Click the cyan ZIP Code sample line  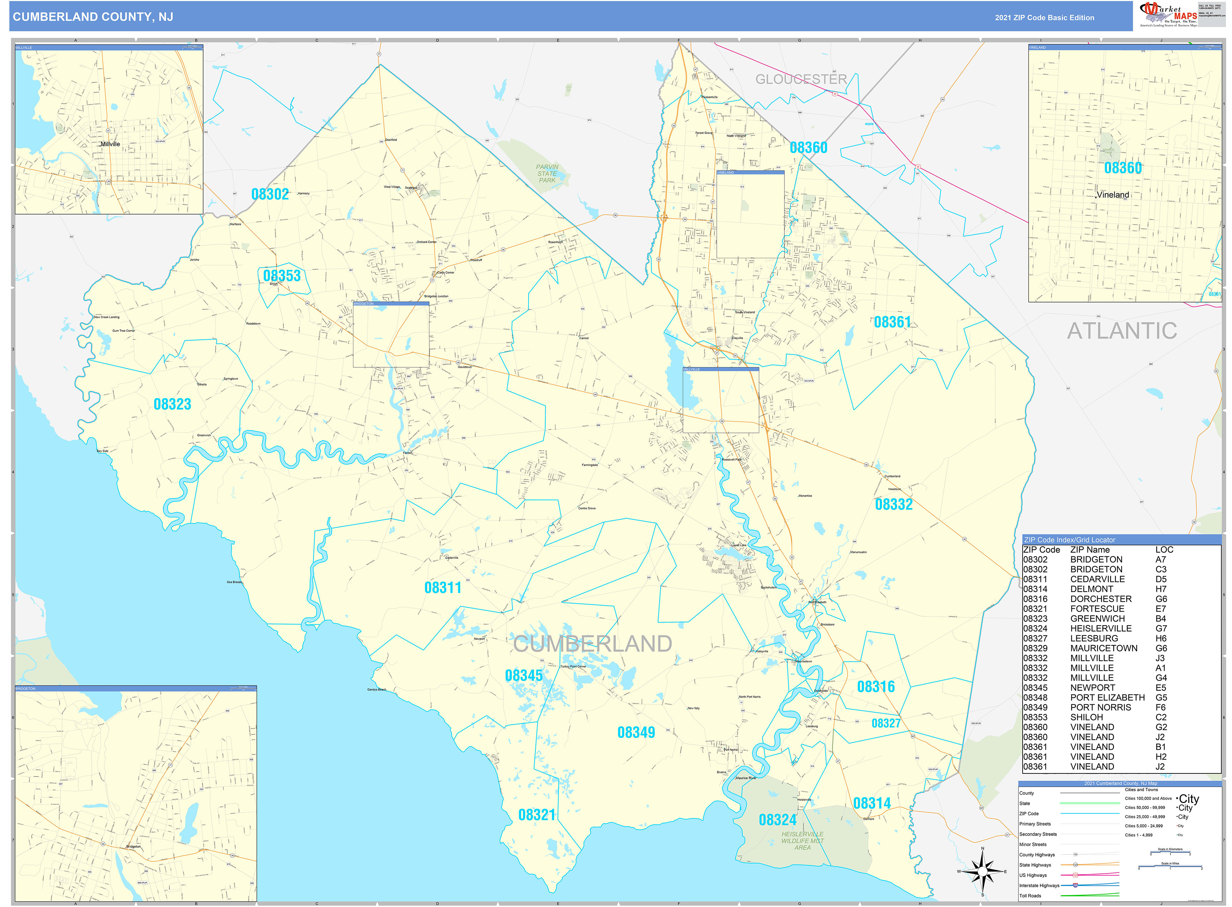tap(1090, 814)
